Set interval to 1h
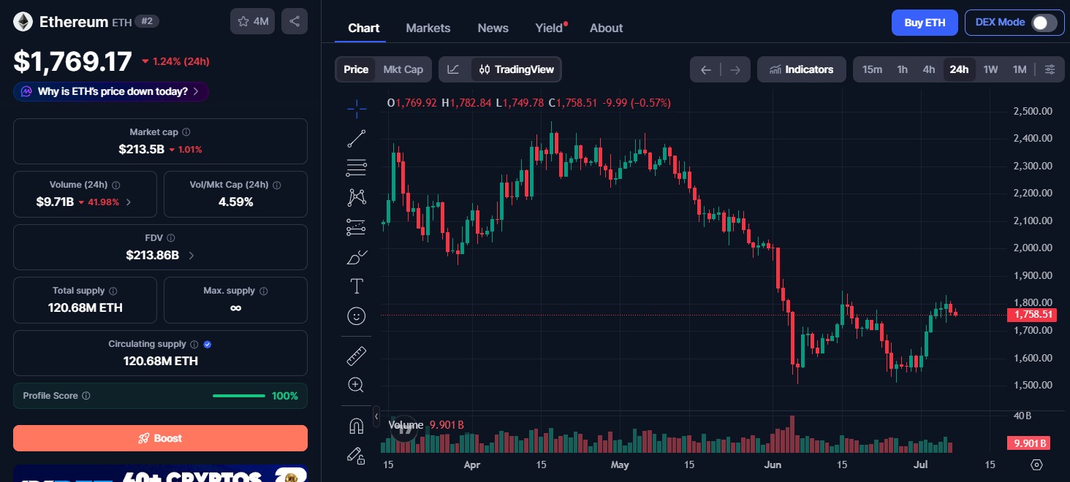This screenshot has height=482, width=1070. 903,69
